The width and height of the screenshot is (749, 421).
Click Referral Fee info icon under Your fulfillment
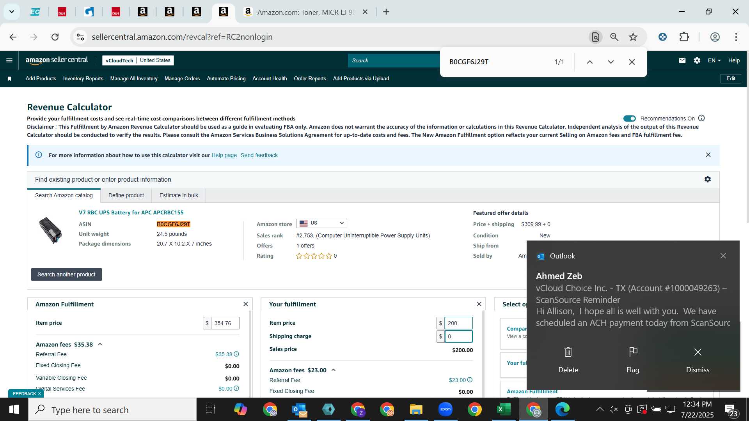470,380
